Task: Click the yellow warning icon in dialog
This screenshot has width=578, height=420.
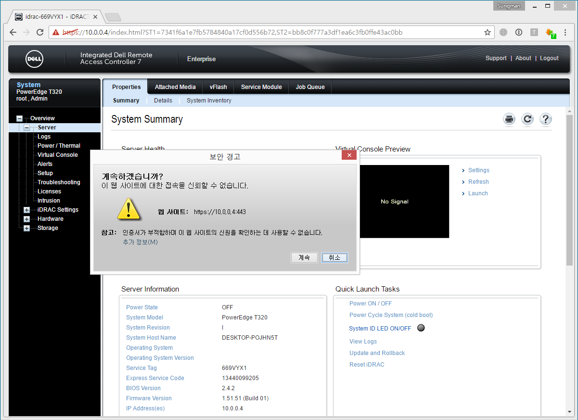Action: tap(129, 209)
